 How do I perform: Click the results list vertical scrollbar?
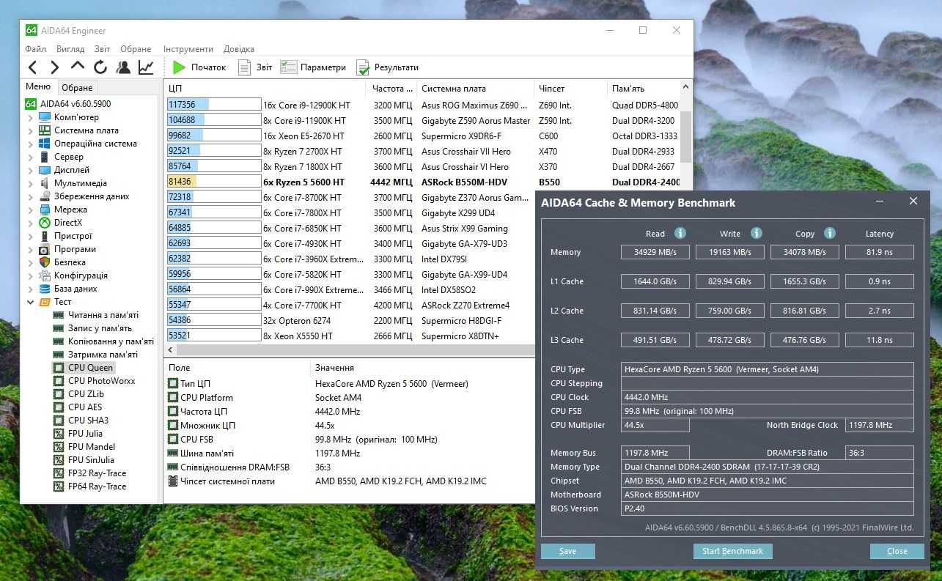click(686, 136)
